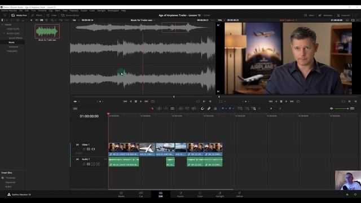Toggle the Linked Selection chain icon
Viewport: 361px width, 203px height.
(209, 108)
